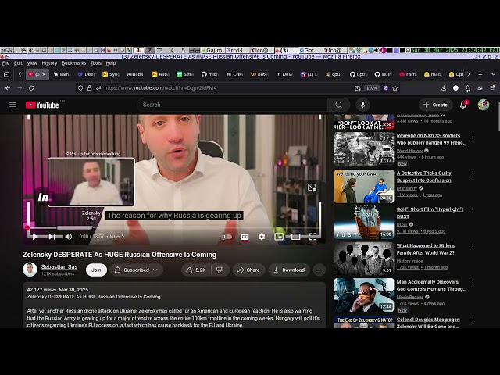This screenshot has width=500, height=375.
Task: Open the View menu
Action: (x=32, y=63)
